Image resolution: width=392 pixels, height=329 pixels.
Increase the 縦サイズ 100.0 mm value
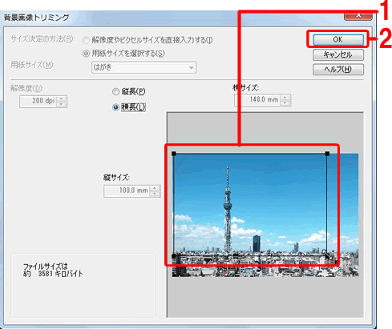tap(155, 188)
